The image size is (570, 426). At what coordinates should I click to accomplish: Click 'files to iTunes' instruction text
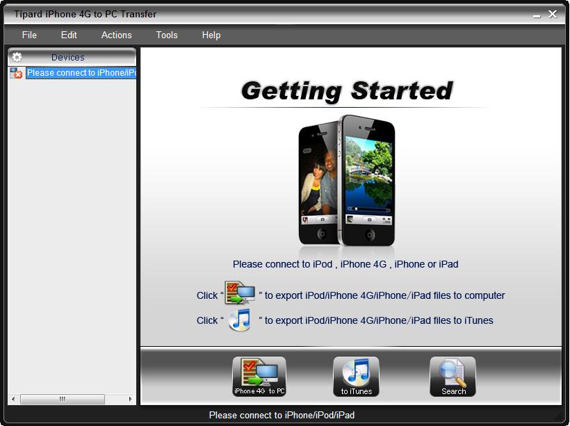click(x=463, y=320)
